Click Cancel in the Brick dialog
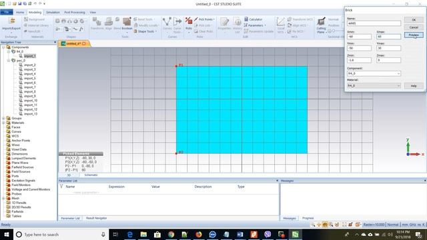This screenshot has height=240, width=427. 414,27
